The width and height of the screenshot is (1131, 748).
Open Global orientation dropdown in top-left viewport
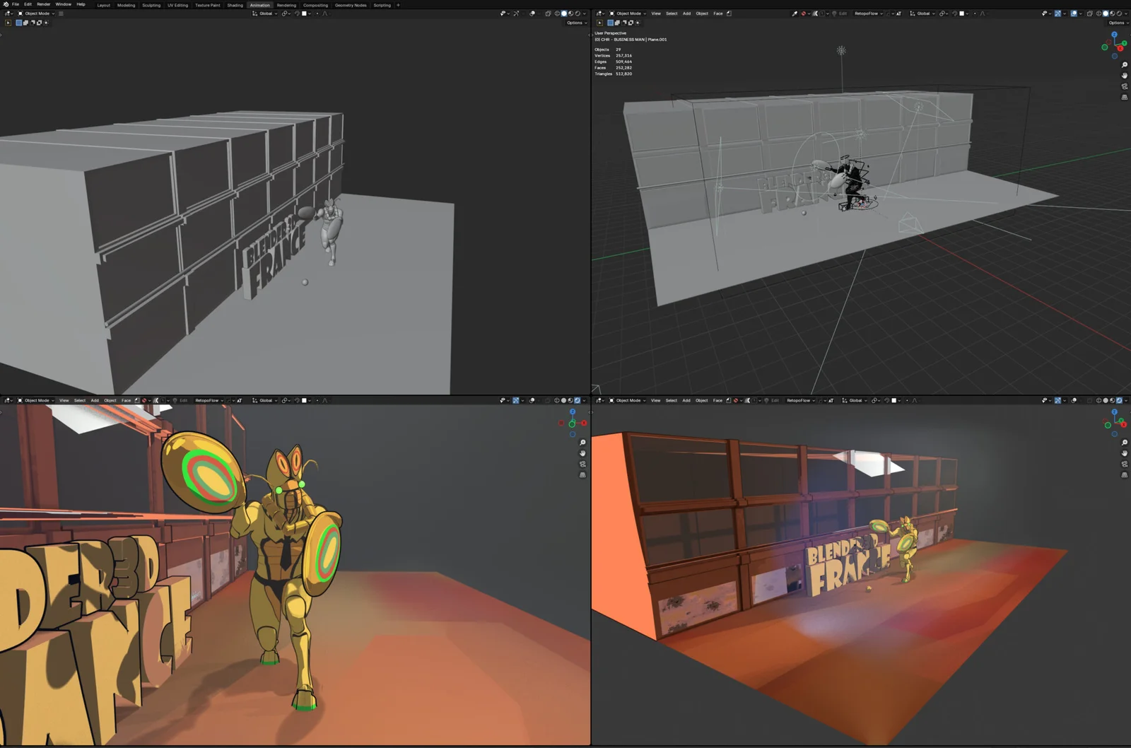click(x=265, y=13)
